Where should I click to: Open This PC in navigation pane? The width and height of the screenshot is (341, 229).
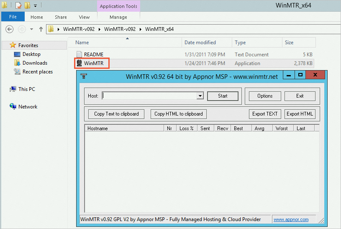point(13,89)
